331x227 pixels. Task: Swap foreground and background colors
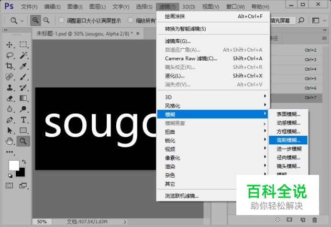coord(24,162)
